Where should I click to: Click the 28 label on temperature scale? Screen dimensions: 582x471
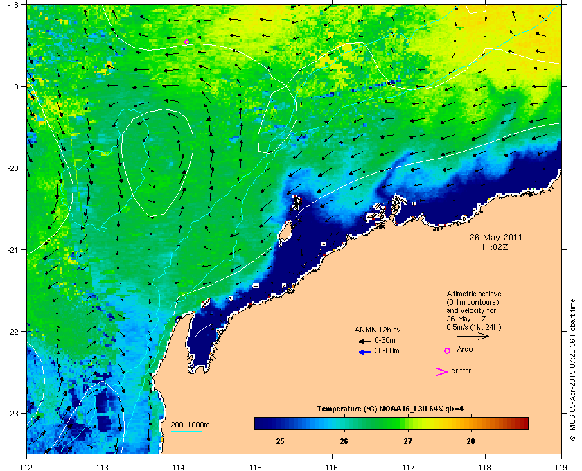pyautogui.click(x=470, y=441)
